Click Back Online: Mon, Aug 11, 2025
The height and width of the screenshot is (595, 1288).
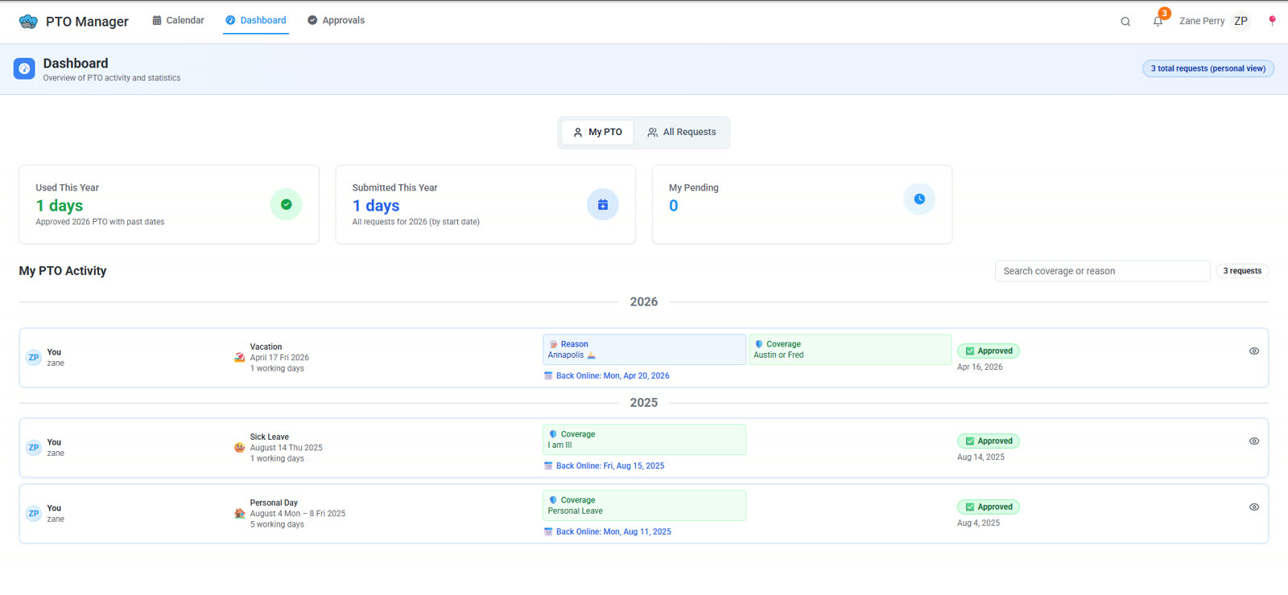[608, 531]
